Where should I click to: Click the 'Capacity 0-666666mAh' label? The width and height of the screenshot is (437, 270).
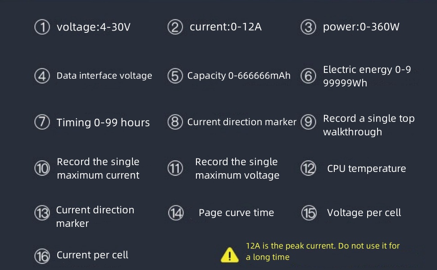click(x=239, y=76)
